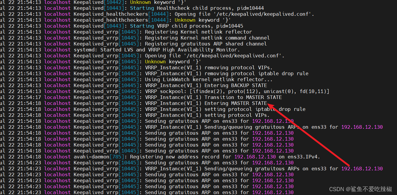This screenshot has height=195, width=397.
Task: Click 'Registering gratuitous ARP shared channel' text
Action: [206, 44]
